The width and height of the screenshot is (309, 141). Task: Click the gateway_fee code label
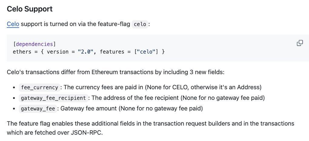(x=38, y=109)
